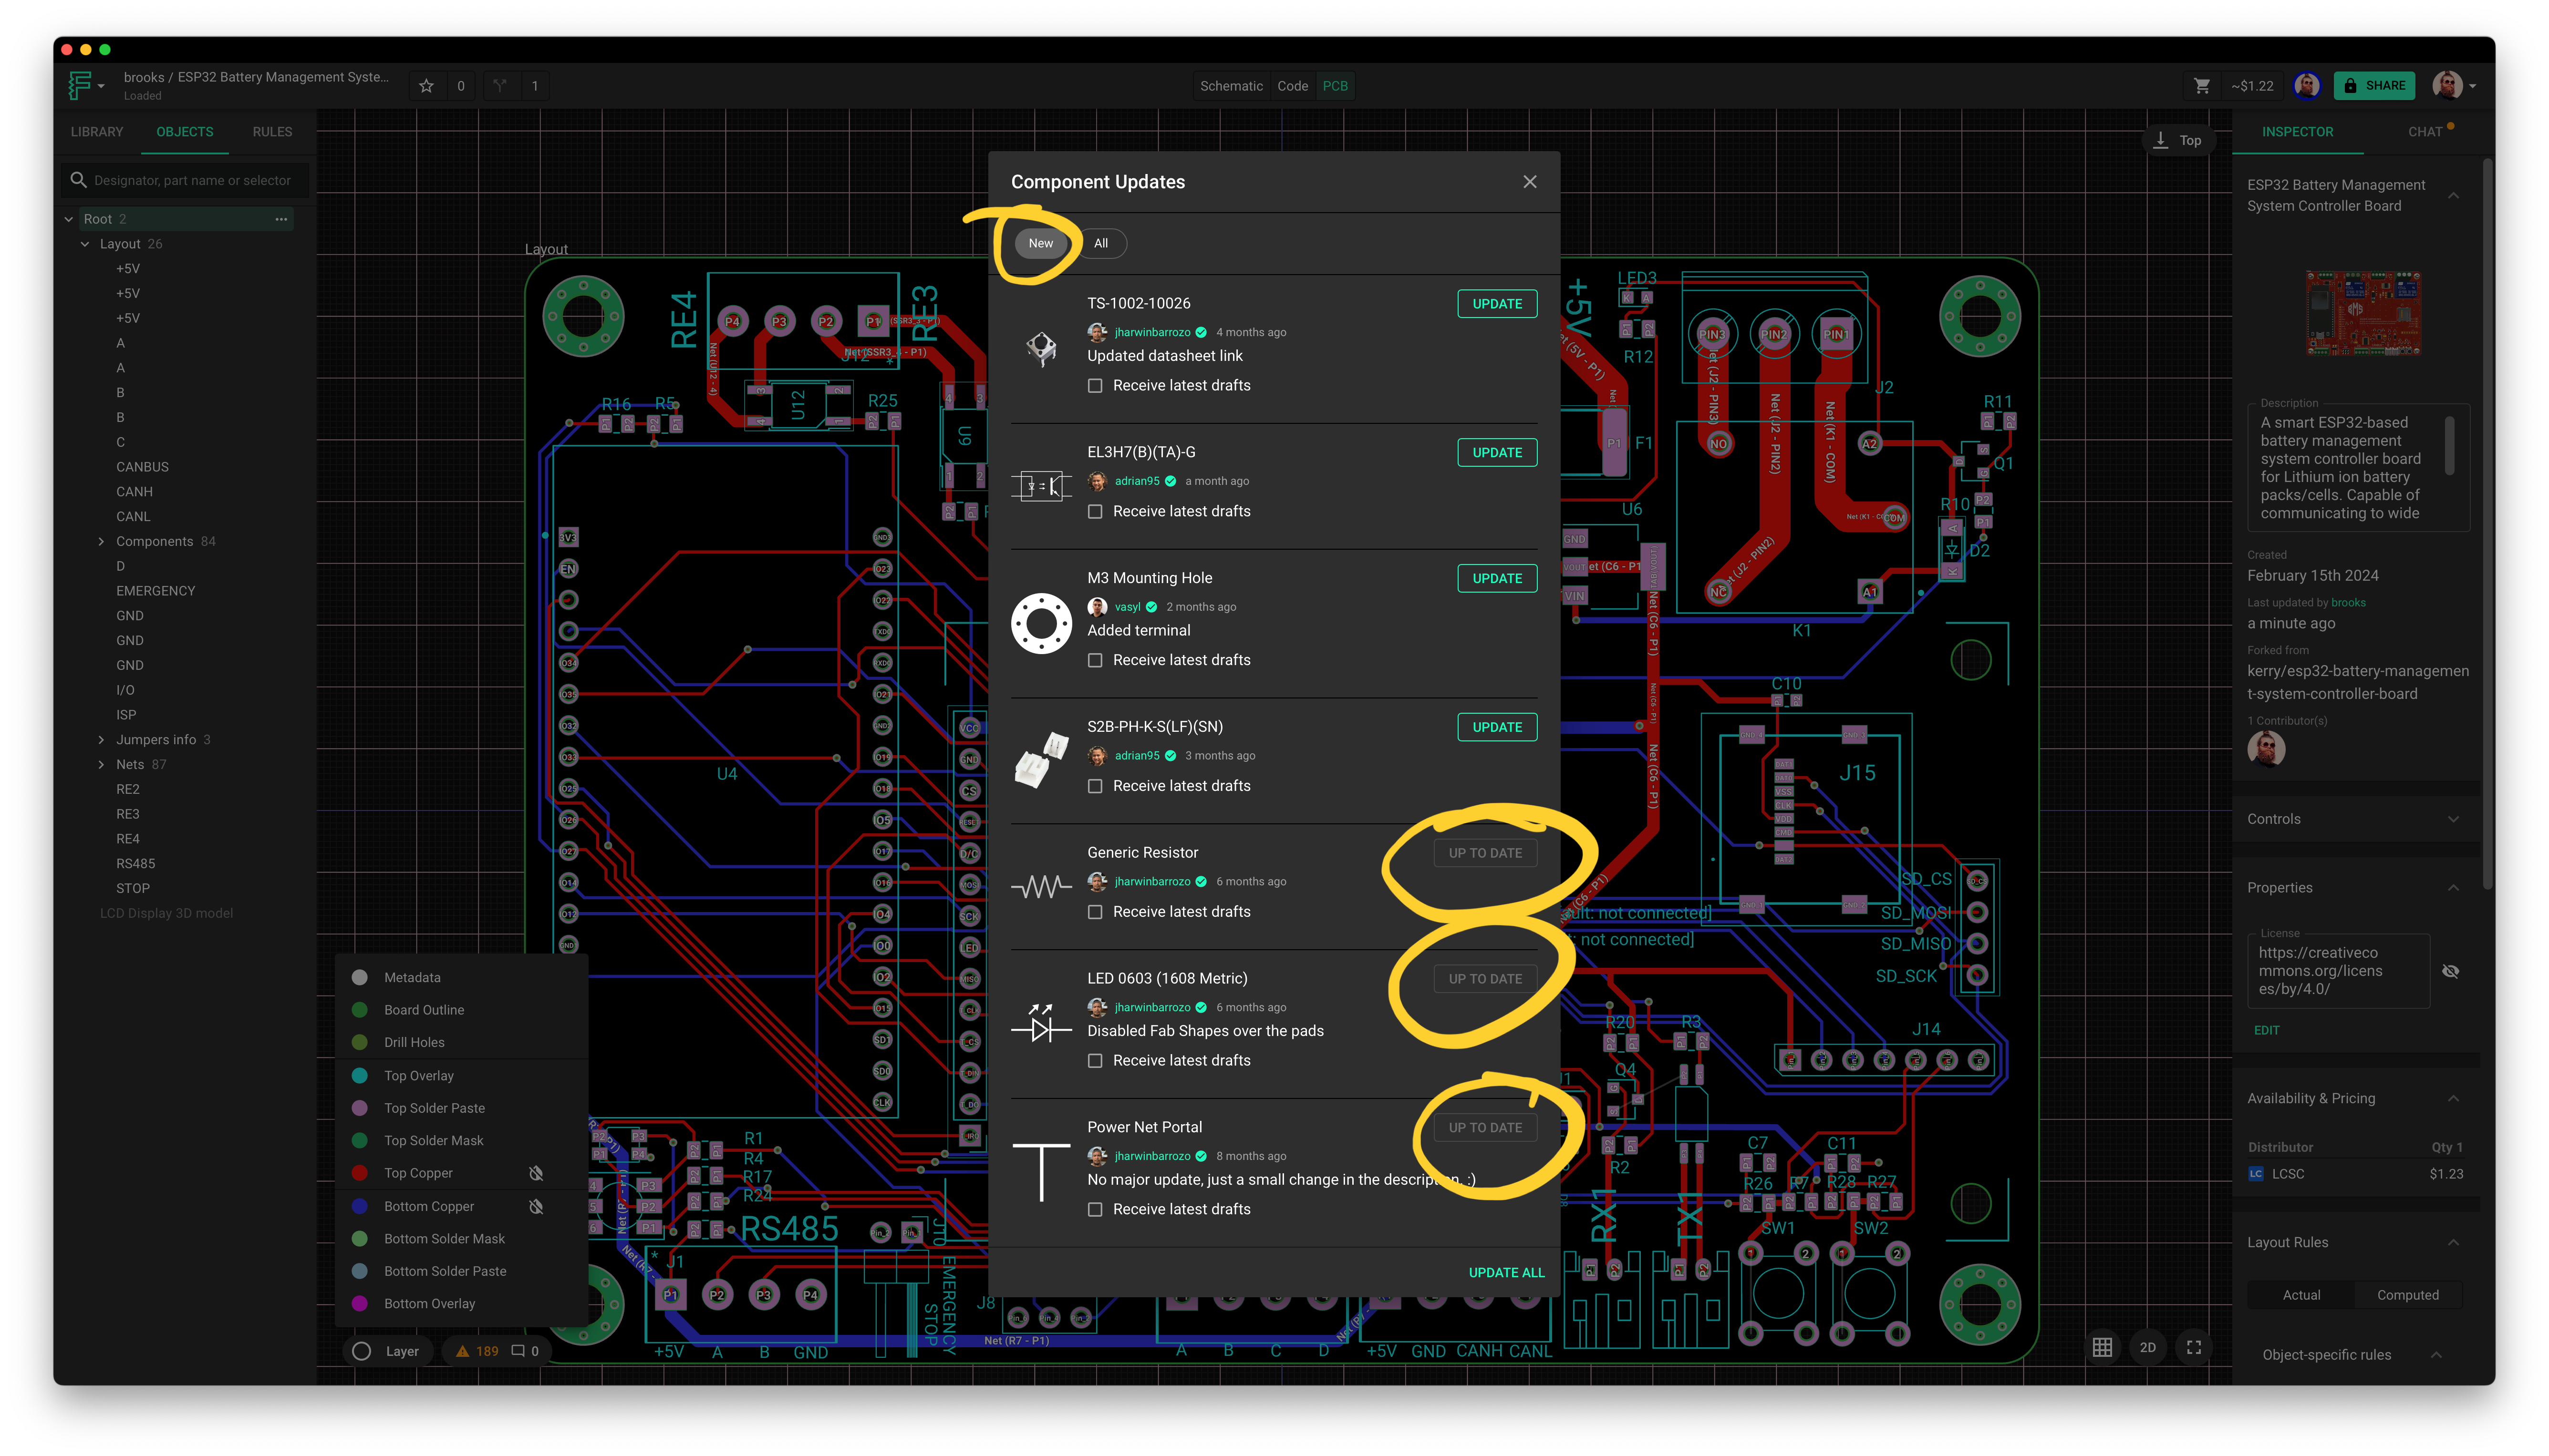Click the fork project icon
This screenshot has height=1456, width=2549.
(500, 86)
